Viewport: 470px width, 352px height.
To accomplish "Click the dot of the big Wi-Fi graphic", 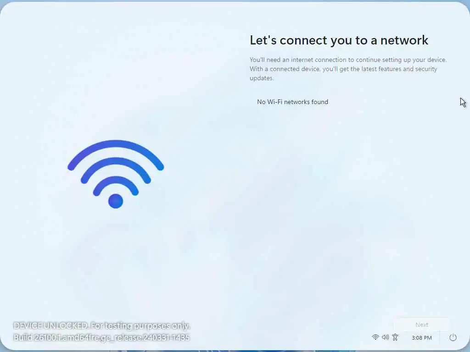I will (x=116, y=201).
